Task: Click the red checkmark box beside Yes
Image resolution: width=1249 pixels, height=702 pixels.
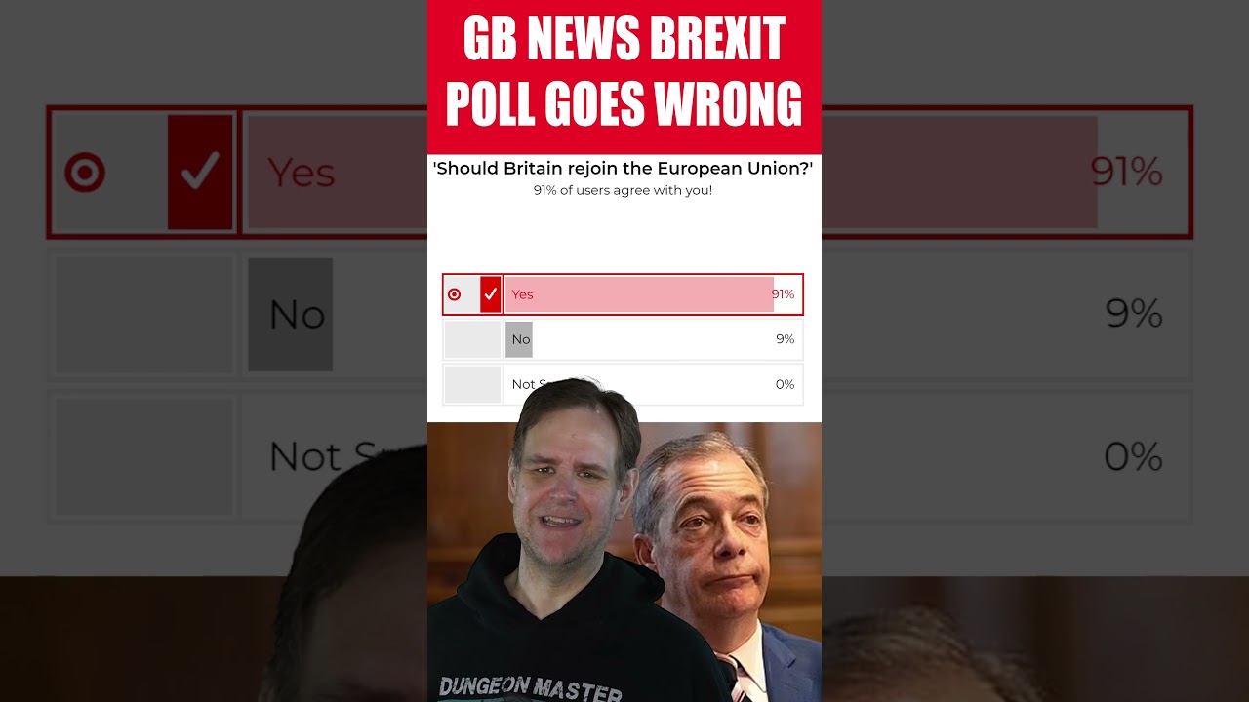Action: [490, 294]
